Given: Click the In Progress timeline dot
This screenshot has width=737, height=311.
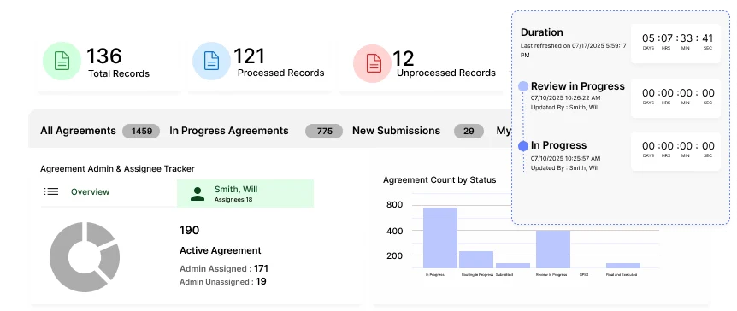Looking at the screenshot, I should [x=522, y=146].
